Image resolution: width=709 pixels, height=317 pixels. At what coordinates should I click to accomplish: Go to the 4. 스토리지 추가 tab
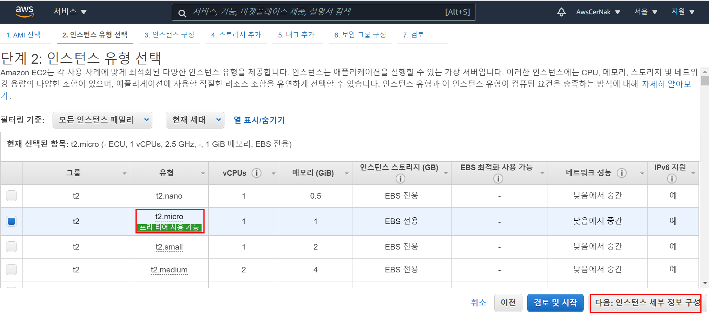[236, 35]
